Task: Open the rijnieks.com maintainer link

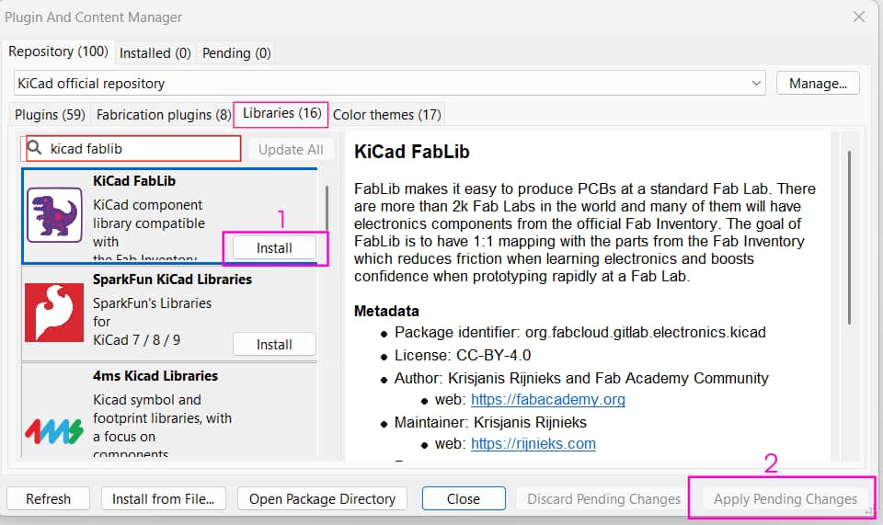Action: point(533,443)
